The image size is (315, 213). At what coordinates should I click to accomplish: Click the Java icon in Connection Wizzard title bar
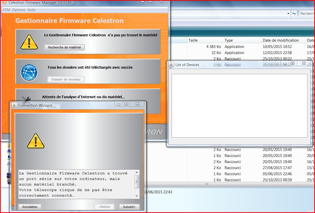coord(14,105)
